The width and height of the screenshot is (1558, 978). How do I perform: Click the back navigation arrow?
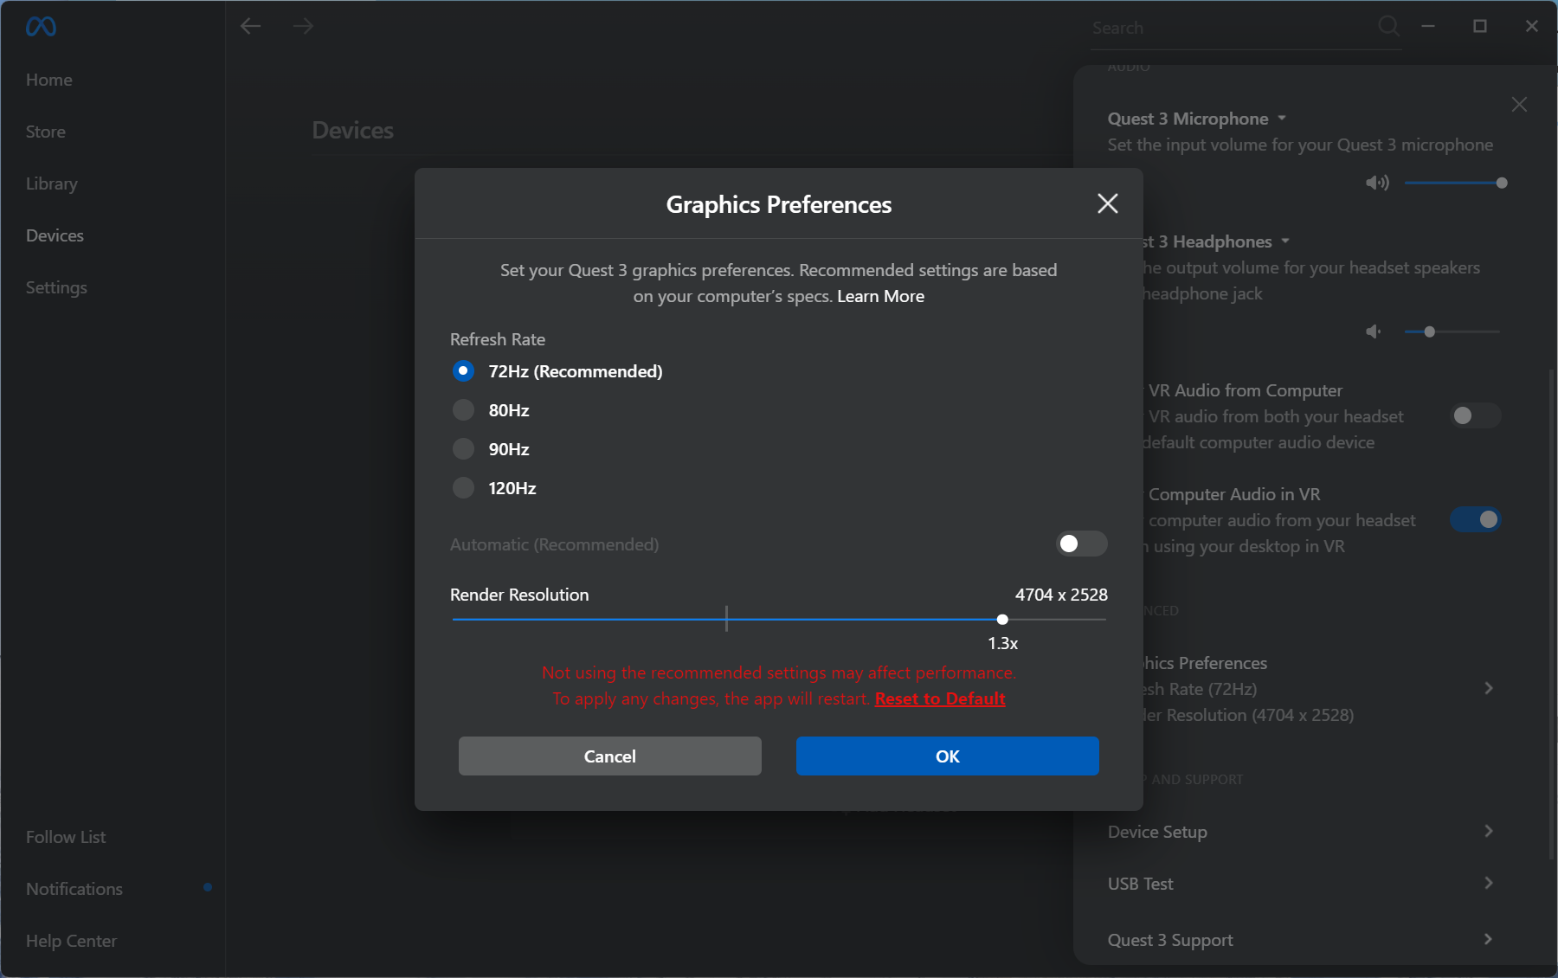point(251,26)
